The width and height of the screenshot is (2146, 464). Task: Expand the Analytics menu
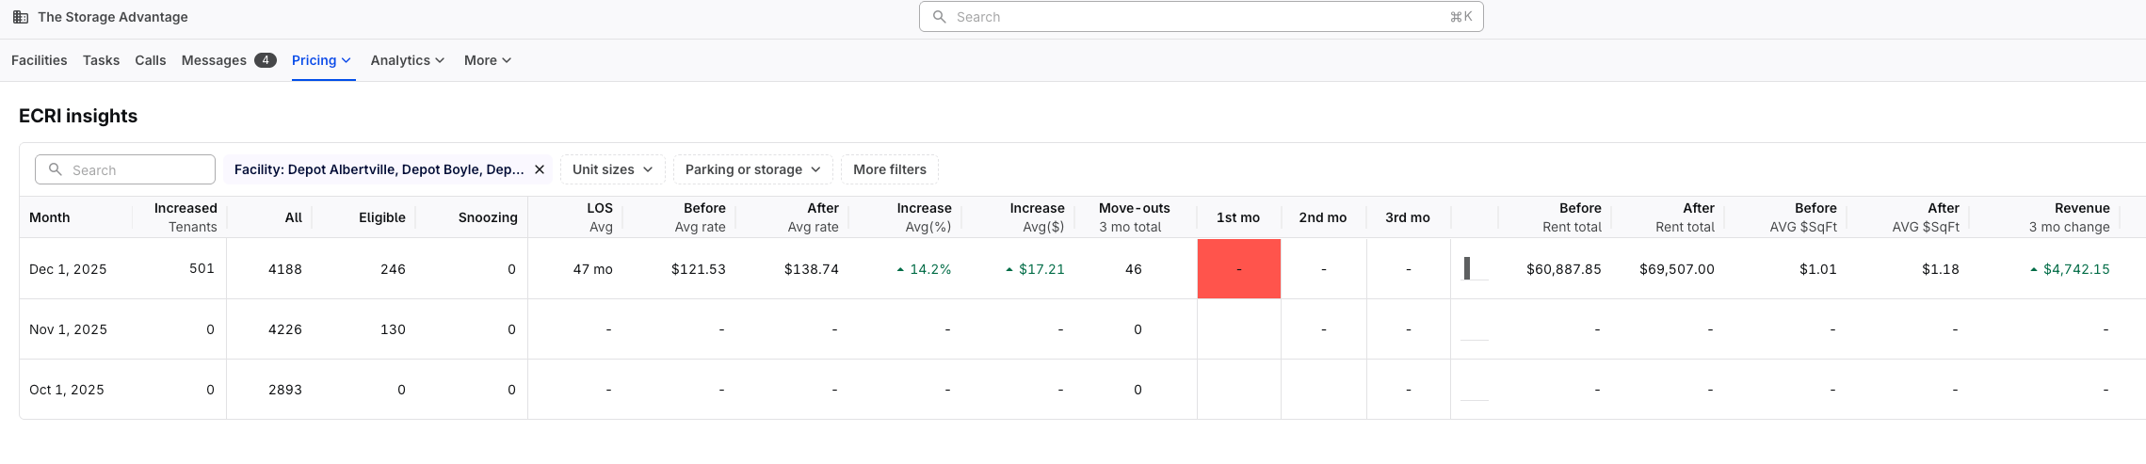[407, 60]
